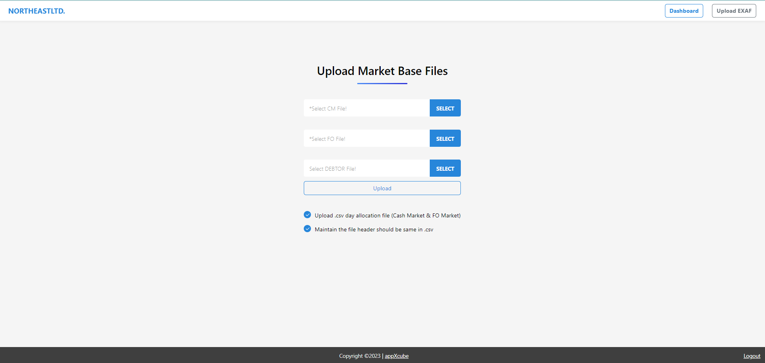Viewport: 765px width, 363px height.
Task: Click the 'Upload .csv day allocation file' text
Action: [x=387, y=215]
